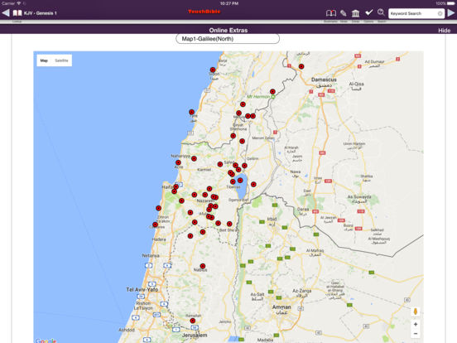Click in the Keyword Search field

[412, 13]
